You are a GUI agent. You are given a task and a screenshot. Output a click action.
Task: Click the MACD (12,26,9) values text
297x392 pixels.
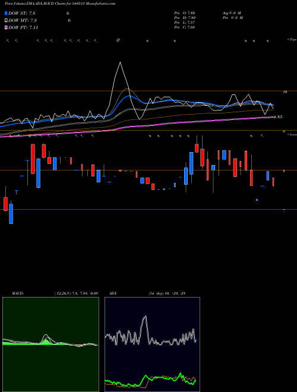pyautogui.click(x=75, y=293)
